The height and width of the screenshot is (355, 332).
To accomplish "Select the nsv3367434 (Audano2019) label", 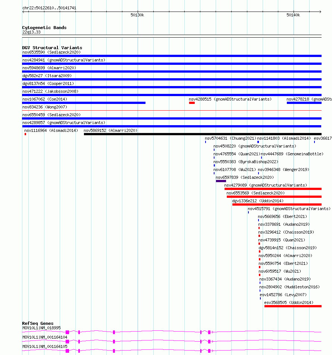I will click(285, 279).
